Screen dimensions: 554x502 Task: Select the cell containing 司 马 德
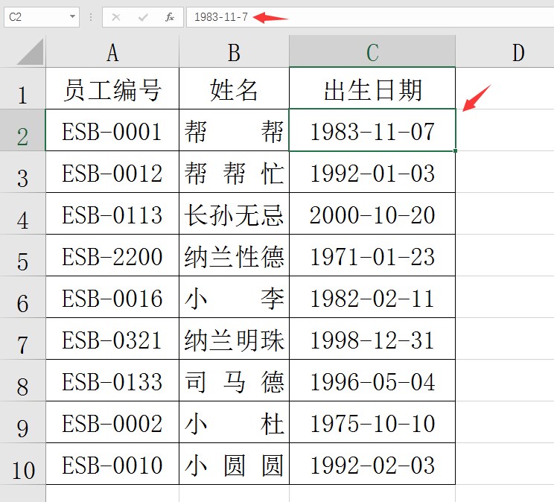click(x=234, y=382)
